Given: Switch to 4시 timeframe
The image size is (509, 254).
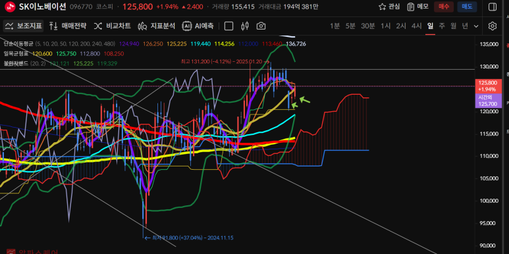Looking at the screenshot, I should click(x=416, y=26).
